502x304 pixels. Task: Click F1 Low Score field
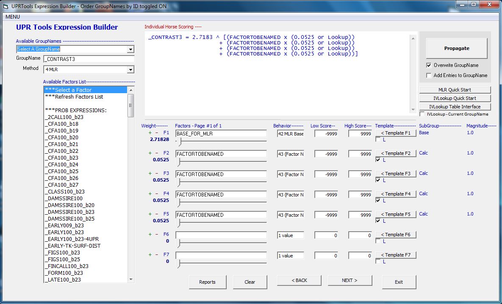click(x=326, y=134)
